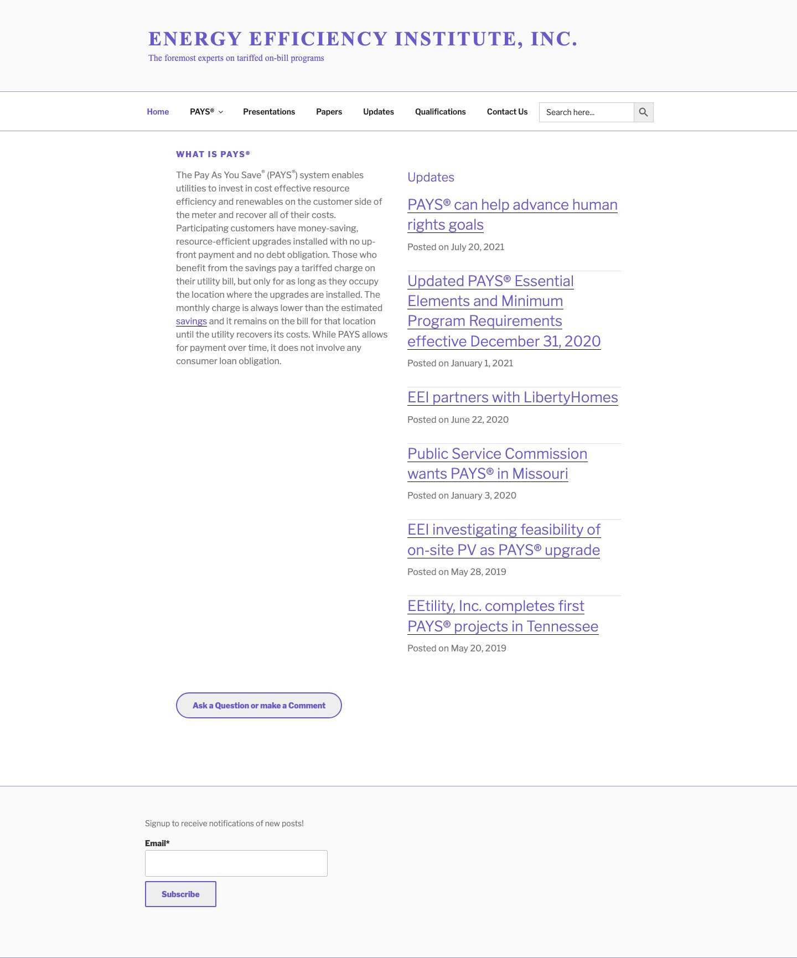Image resolution: width=797 pixels, height=958 pixels.
Task: Click the 'Posted on January 1, 2021' date
Action: (460, 363)
